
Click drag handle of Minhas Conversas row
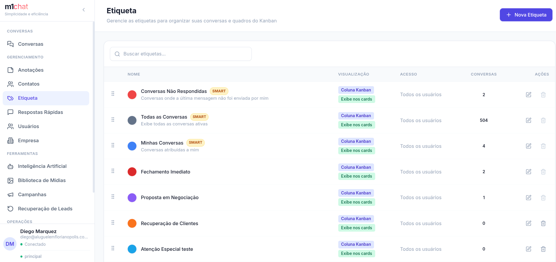pos(113,145)
